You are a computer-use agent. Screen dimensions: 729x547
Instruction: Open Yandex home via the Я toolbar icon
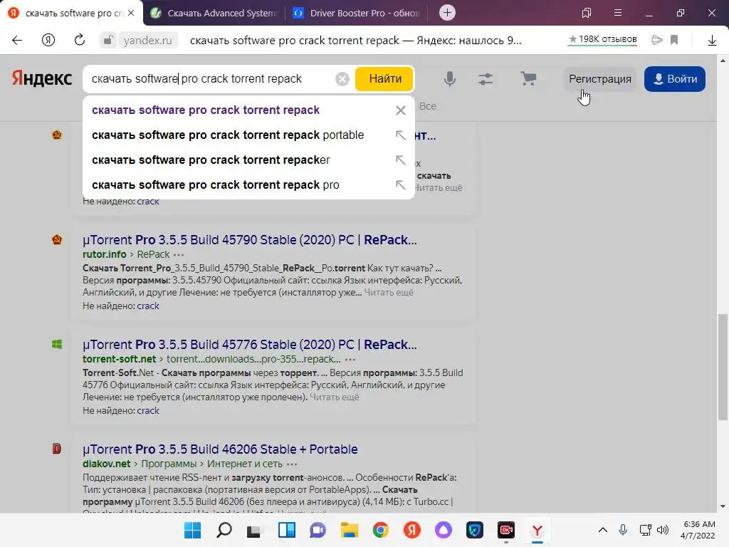[48, 41]
